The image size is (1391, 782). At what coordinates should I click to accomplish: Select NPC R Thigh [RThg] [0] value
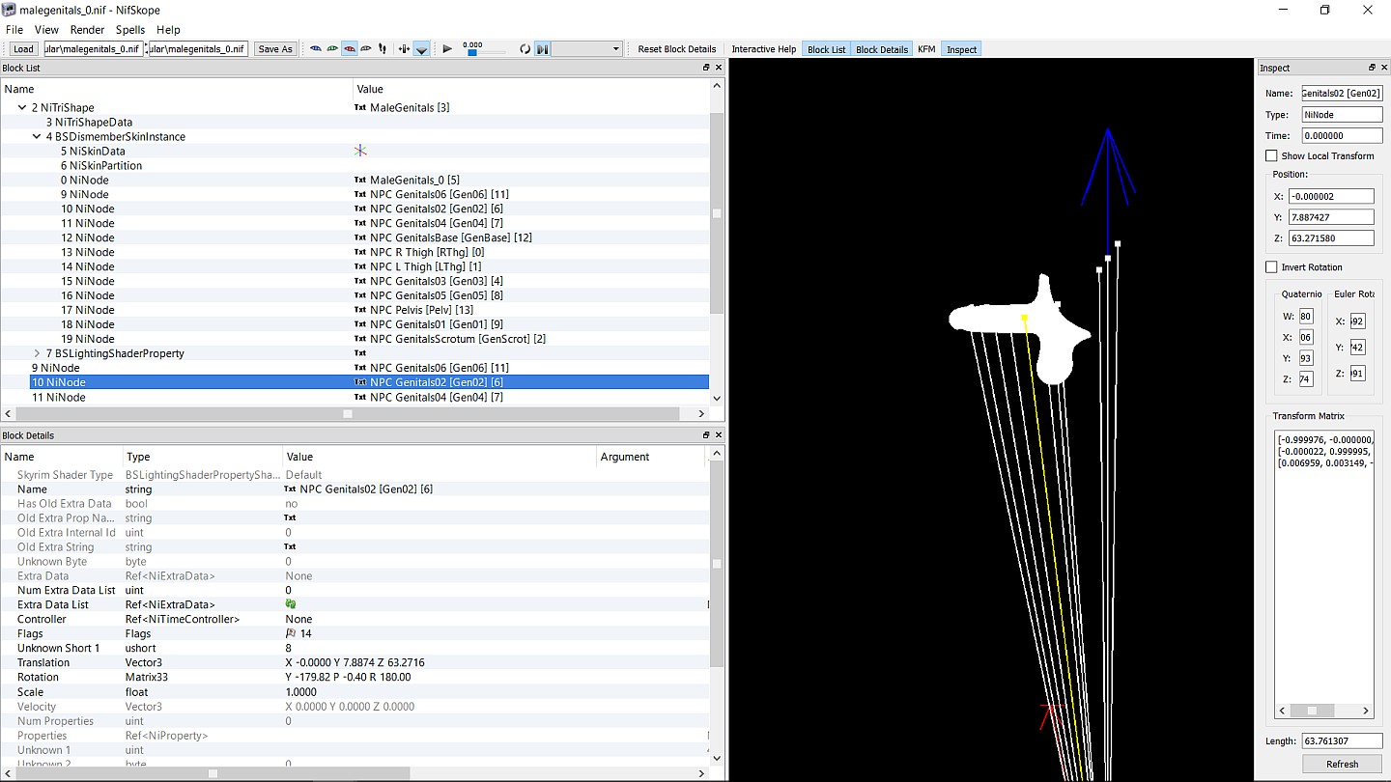click(427, 252)
